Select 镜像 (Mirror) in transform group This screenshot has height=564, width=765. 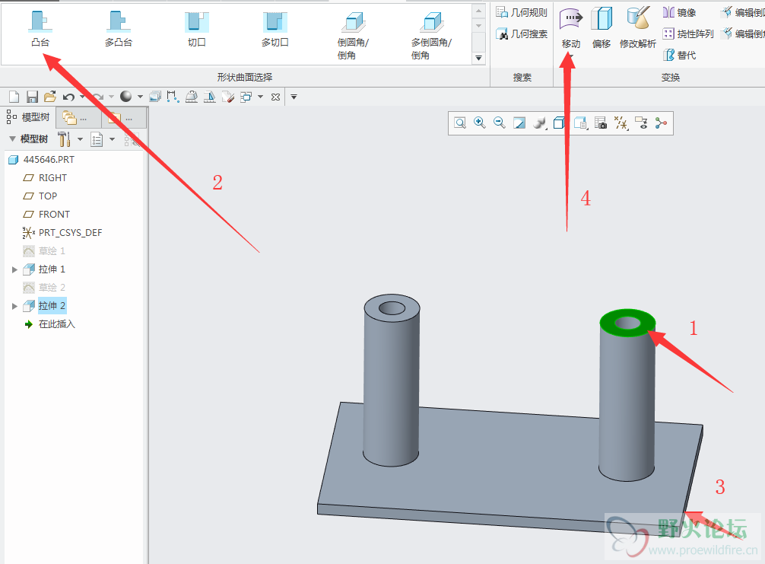(x=679, y=12)
